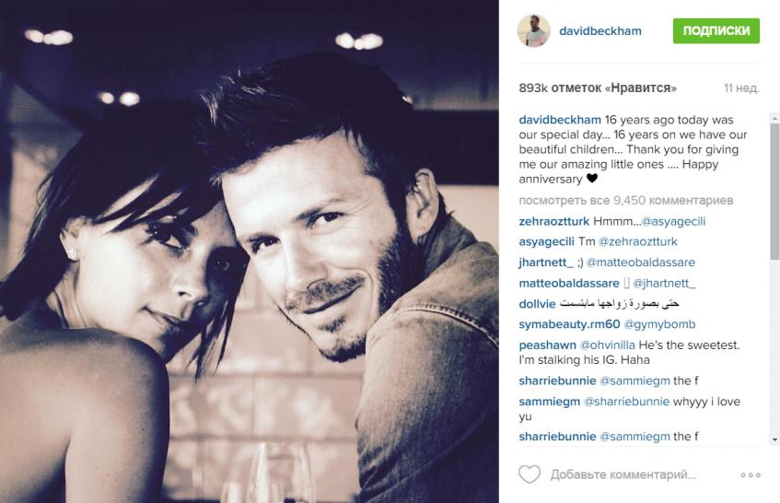780x503 pixels.
Task: Open peashawn commenter profile
Action: point(547,345)
